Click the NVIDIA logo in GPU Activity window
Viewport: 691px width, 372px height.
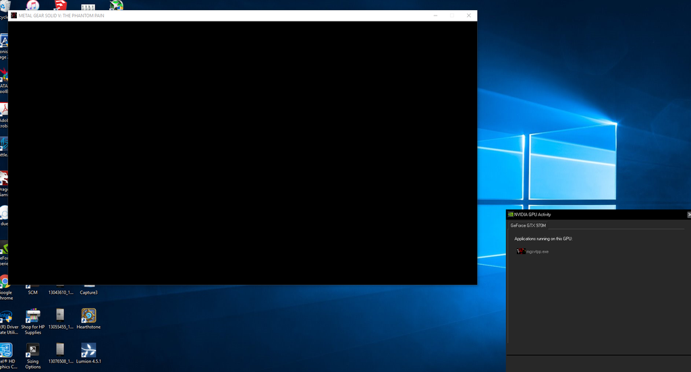[510, 214]
